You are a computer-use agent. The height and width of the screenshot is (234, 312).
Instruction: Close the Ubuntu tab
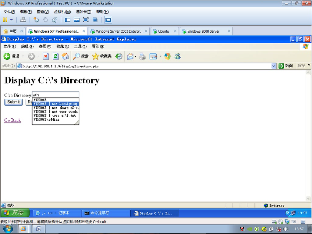pyautogui.click(x=175, y=31)
